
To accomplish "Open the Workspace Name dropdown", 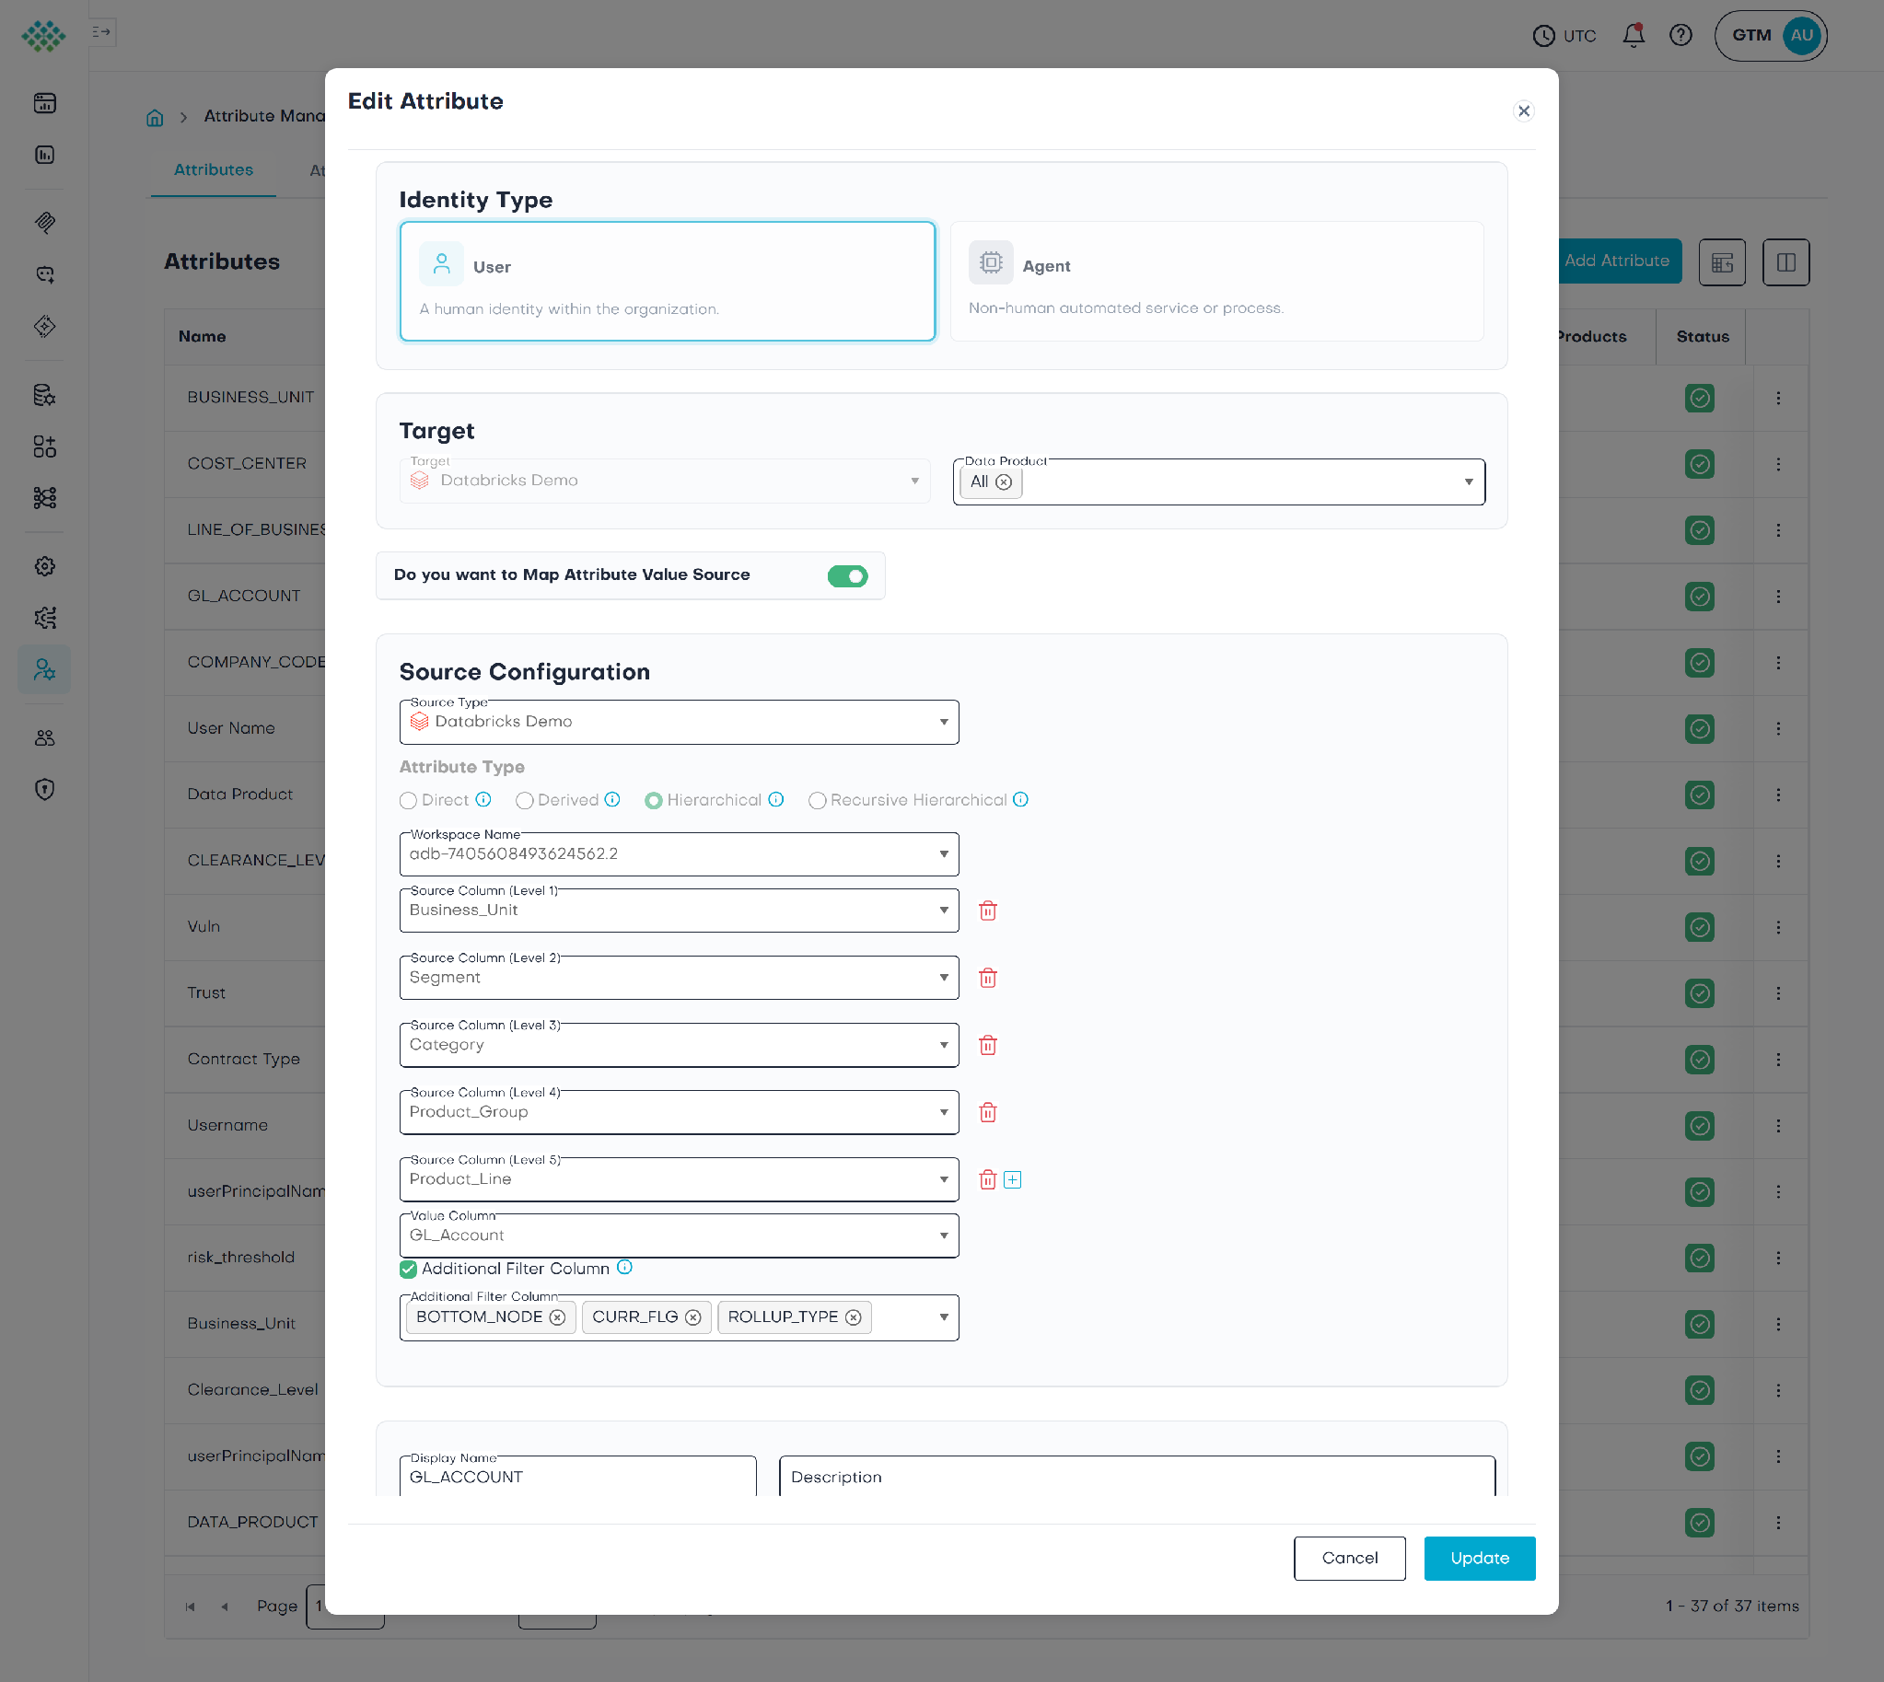I will (679, 854).
